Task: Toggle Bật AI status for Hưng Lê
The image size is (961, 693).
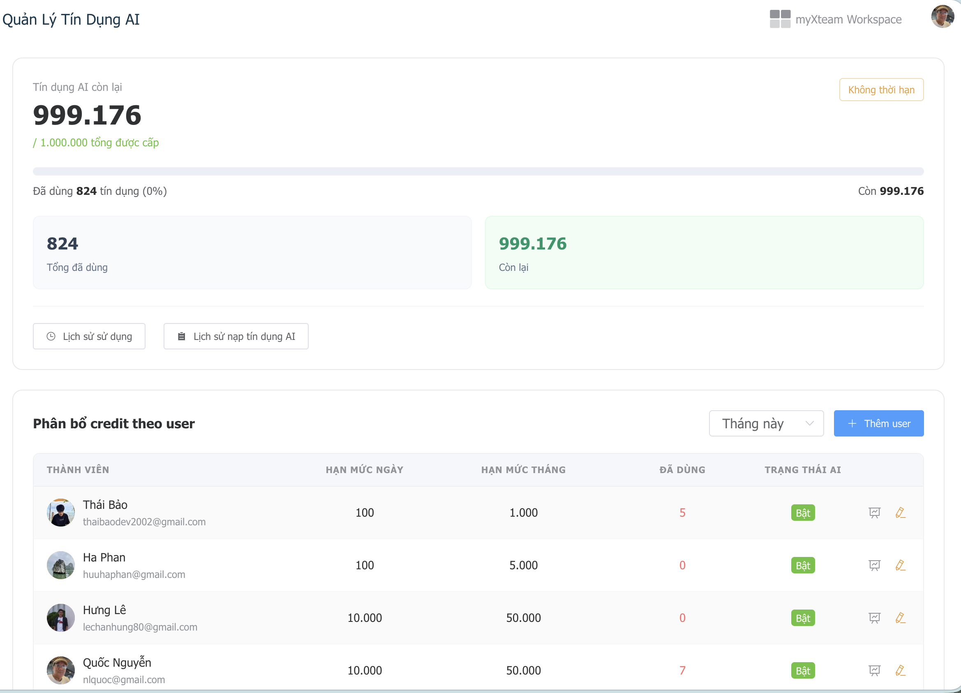Action: pyautogui.click(x=803, y=618)
